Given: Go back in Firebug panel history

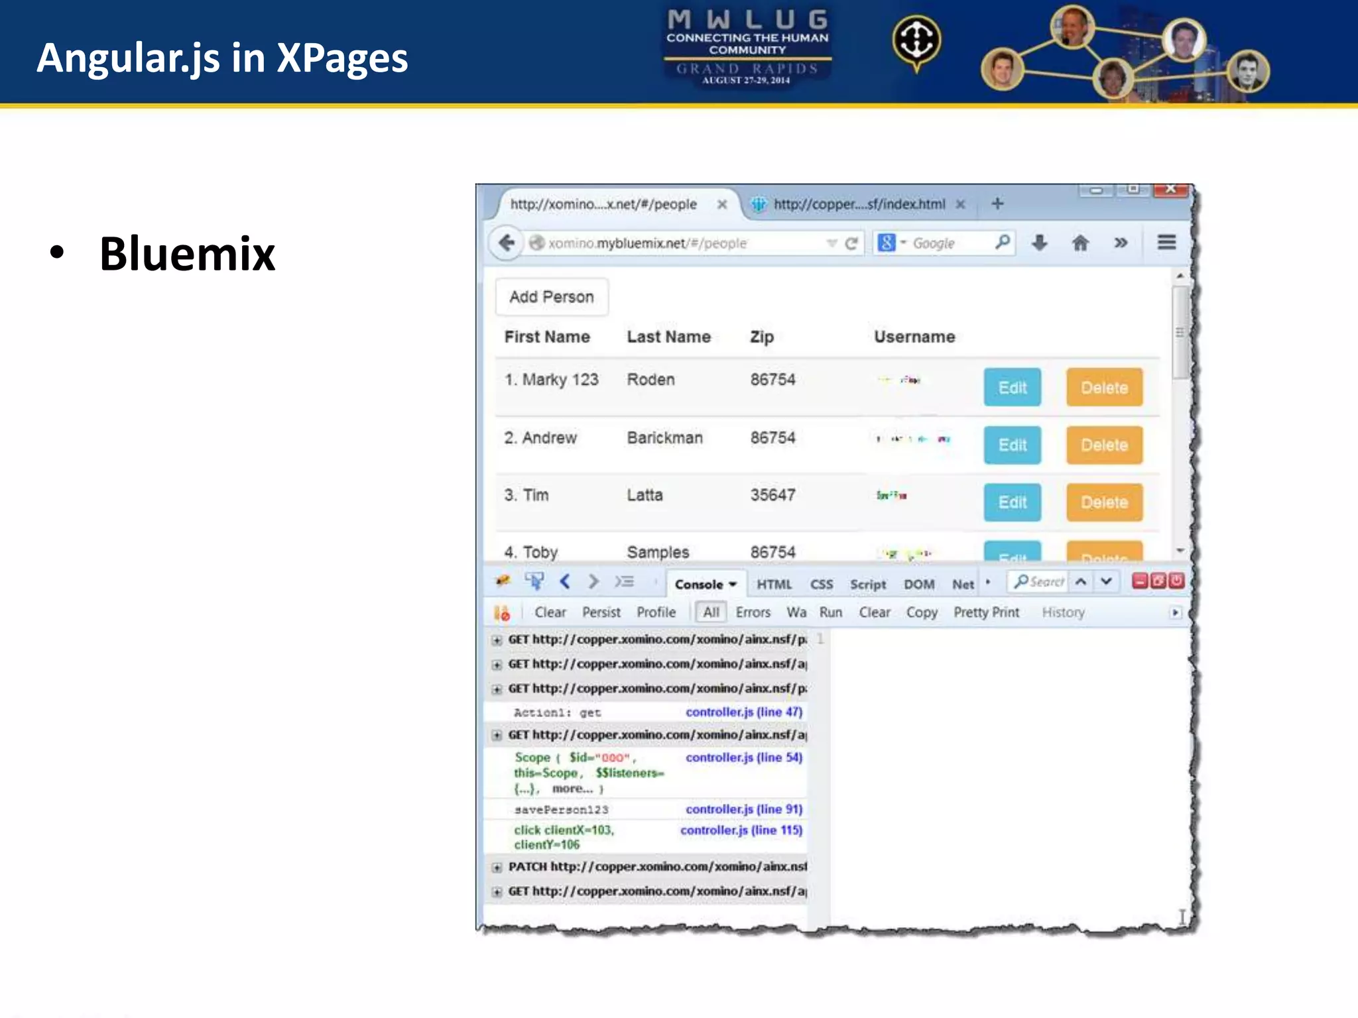Looking at the screenshot, I should [x=565, y=581].
